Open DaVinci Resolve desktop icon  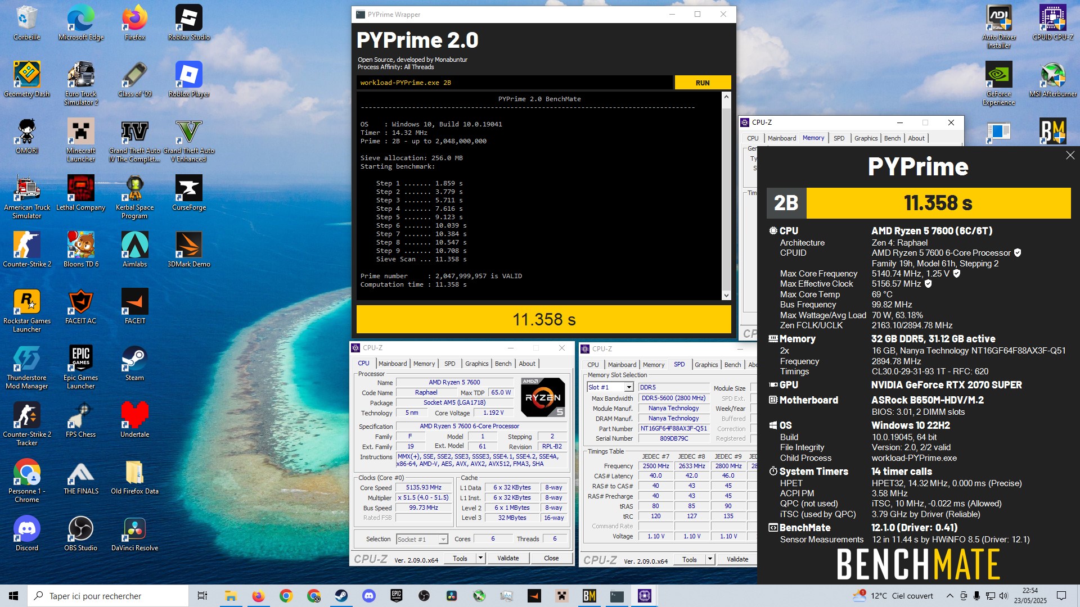(x=135, y=534)
